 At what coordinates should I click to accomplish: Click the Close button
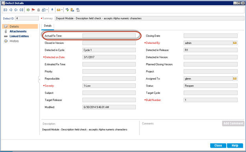pos(218,145)
